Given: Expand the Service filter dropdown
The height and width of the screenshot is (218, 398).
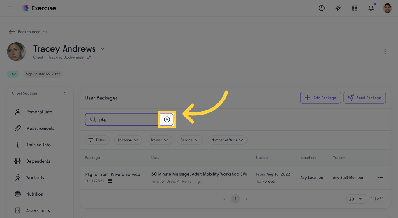Looking at the screenshot, I should (190, 140).
